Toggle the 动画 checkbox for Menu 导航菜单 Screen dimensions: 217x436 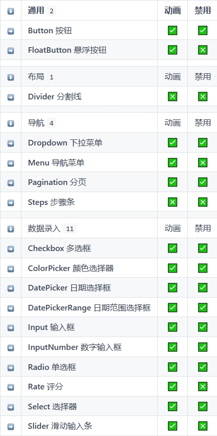[x=172, y=162]
